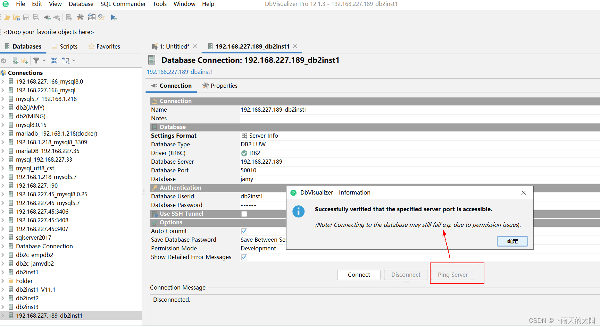Expand mariaDB_192.168.227.35 connection node
The height and width of the screenshot is (327, 600).
(x=3, y=151)
